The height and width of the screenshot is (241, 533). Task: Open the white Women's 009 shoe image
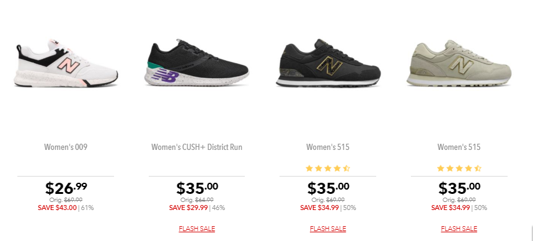(x=66, y=64)
